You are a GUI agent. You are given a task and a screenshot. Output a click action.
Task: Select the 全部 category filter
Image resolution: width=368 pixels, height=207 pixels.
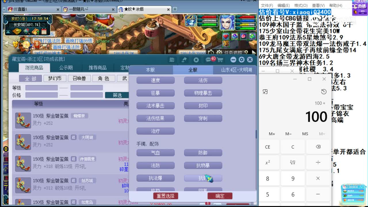[x=31, y=78]
